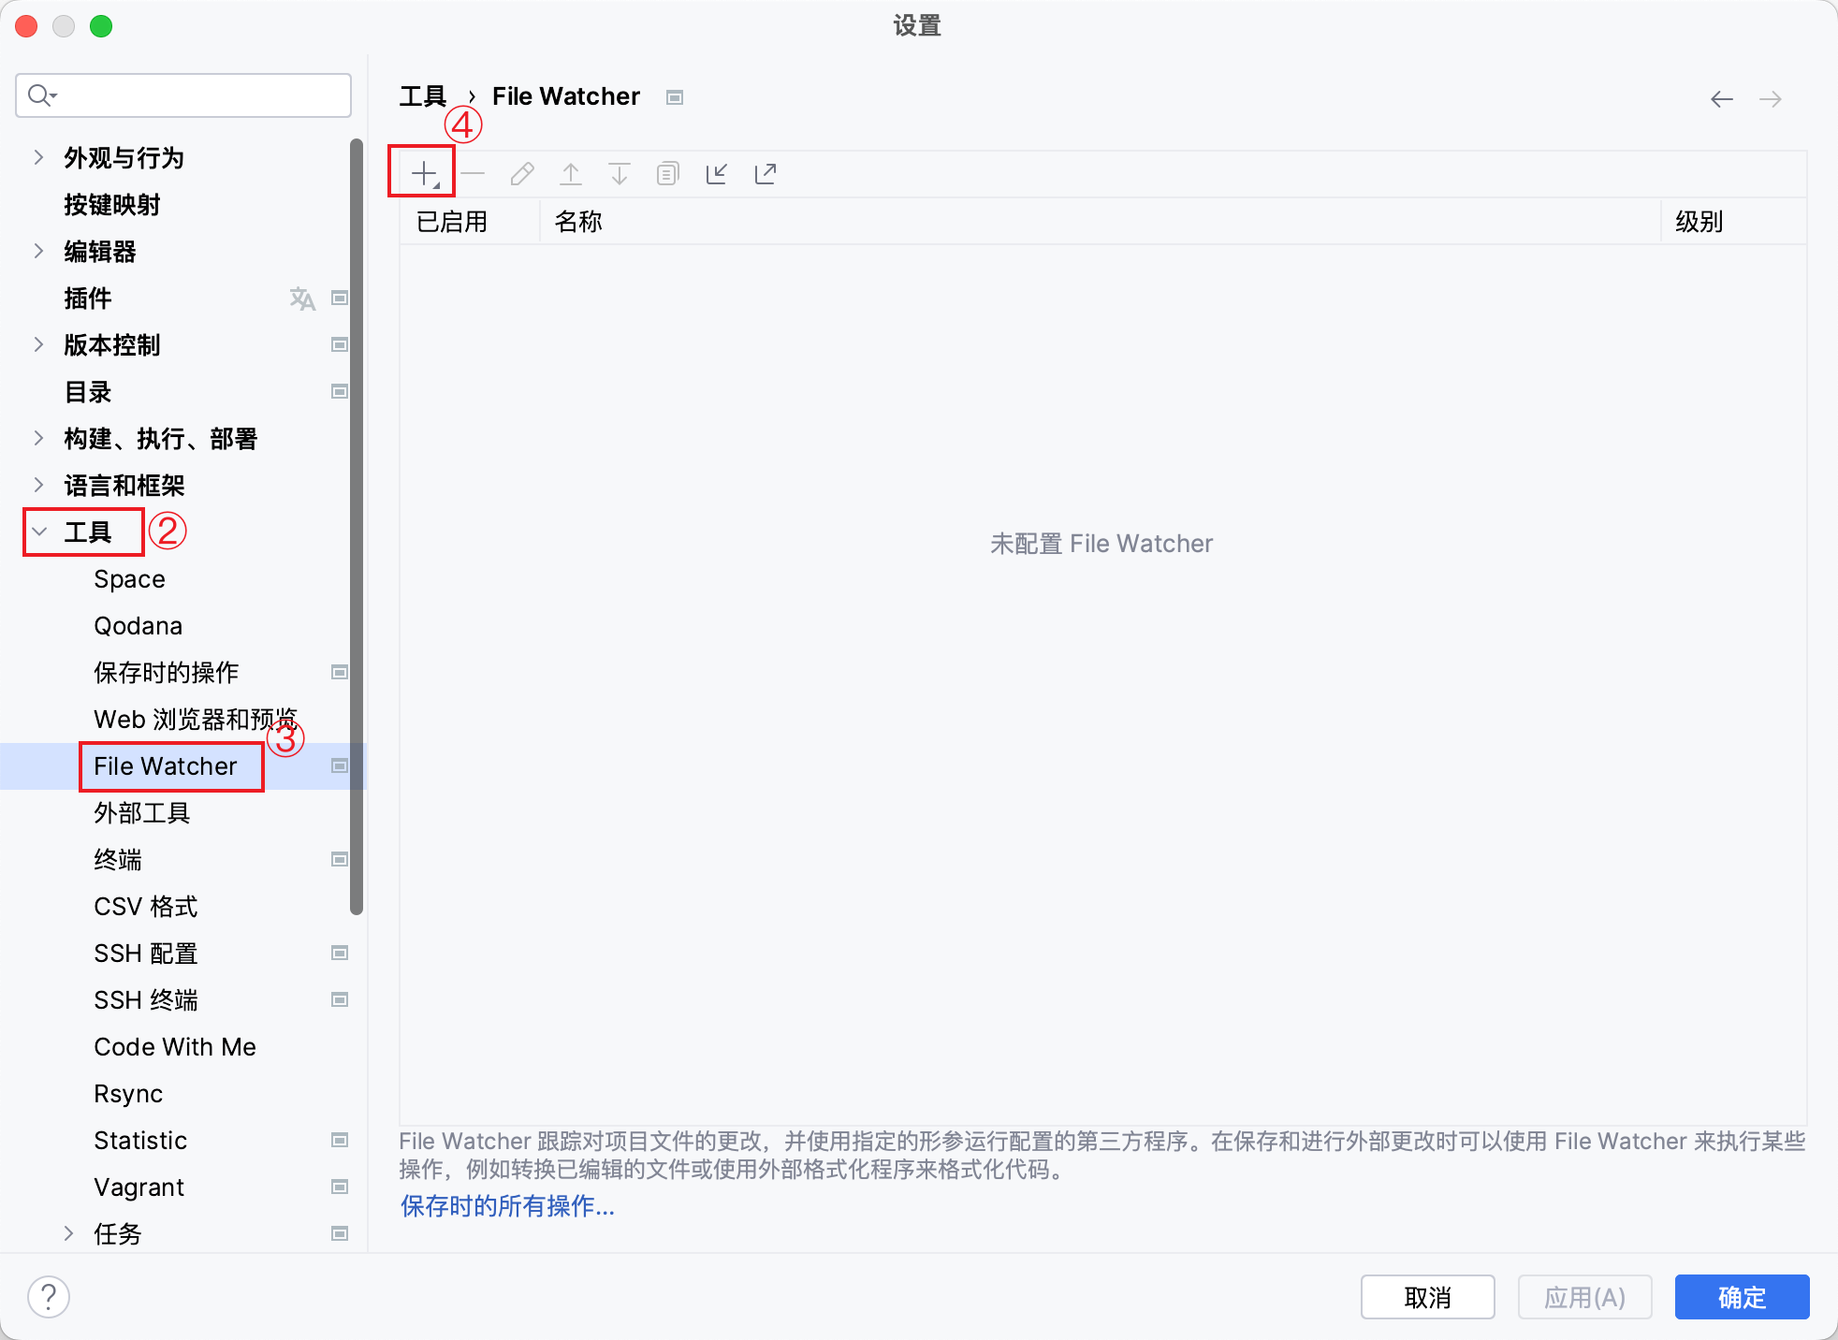The width and height of the screenshot is (1838, 1340).
Task: Open the help question mark button
Action: (49, 1297)
